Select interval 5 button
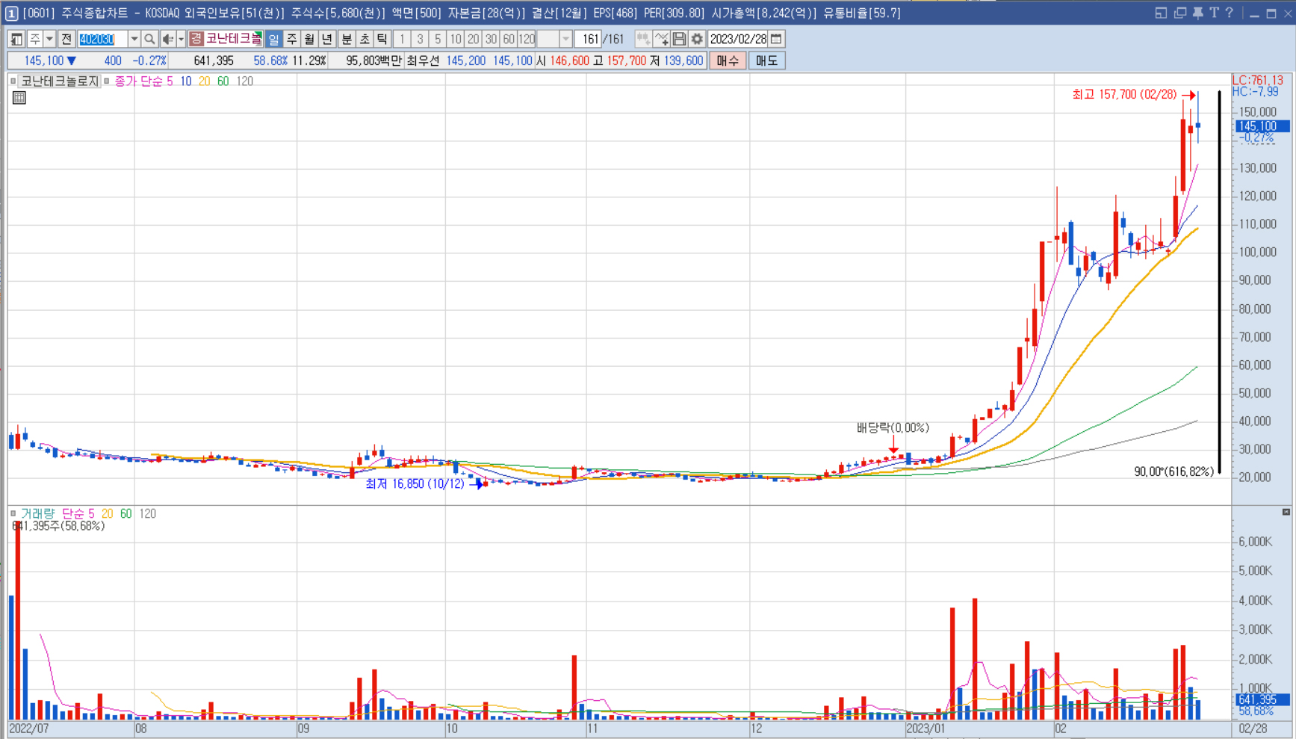Screen dimensions: 1296x739 [438, 39]
